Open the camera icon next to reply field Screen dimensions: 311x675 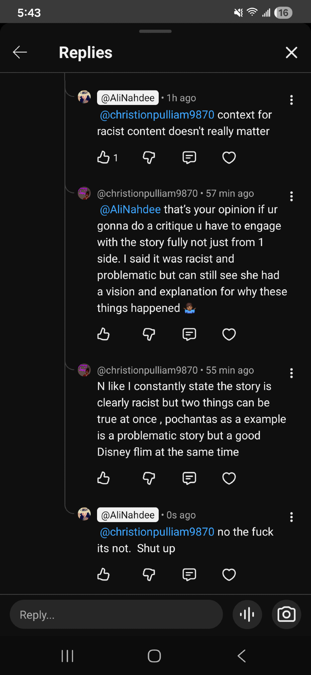pos(286,615)
